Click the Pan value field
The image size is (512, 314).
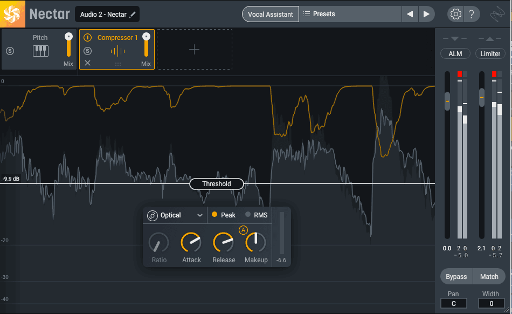454,304
